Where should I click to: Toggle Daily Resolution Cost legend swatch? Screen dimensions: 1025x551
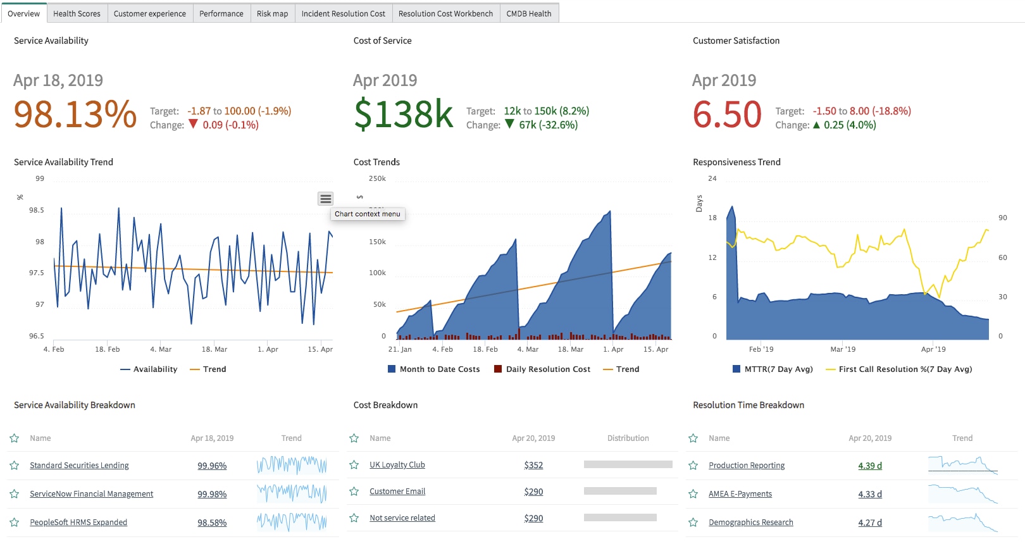pos(498,369)
